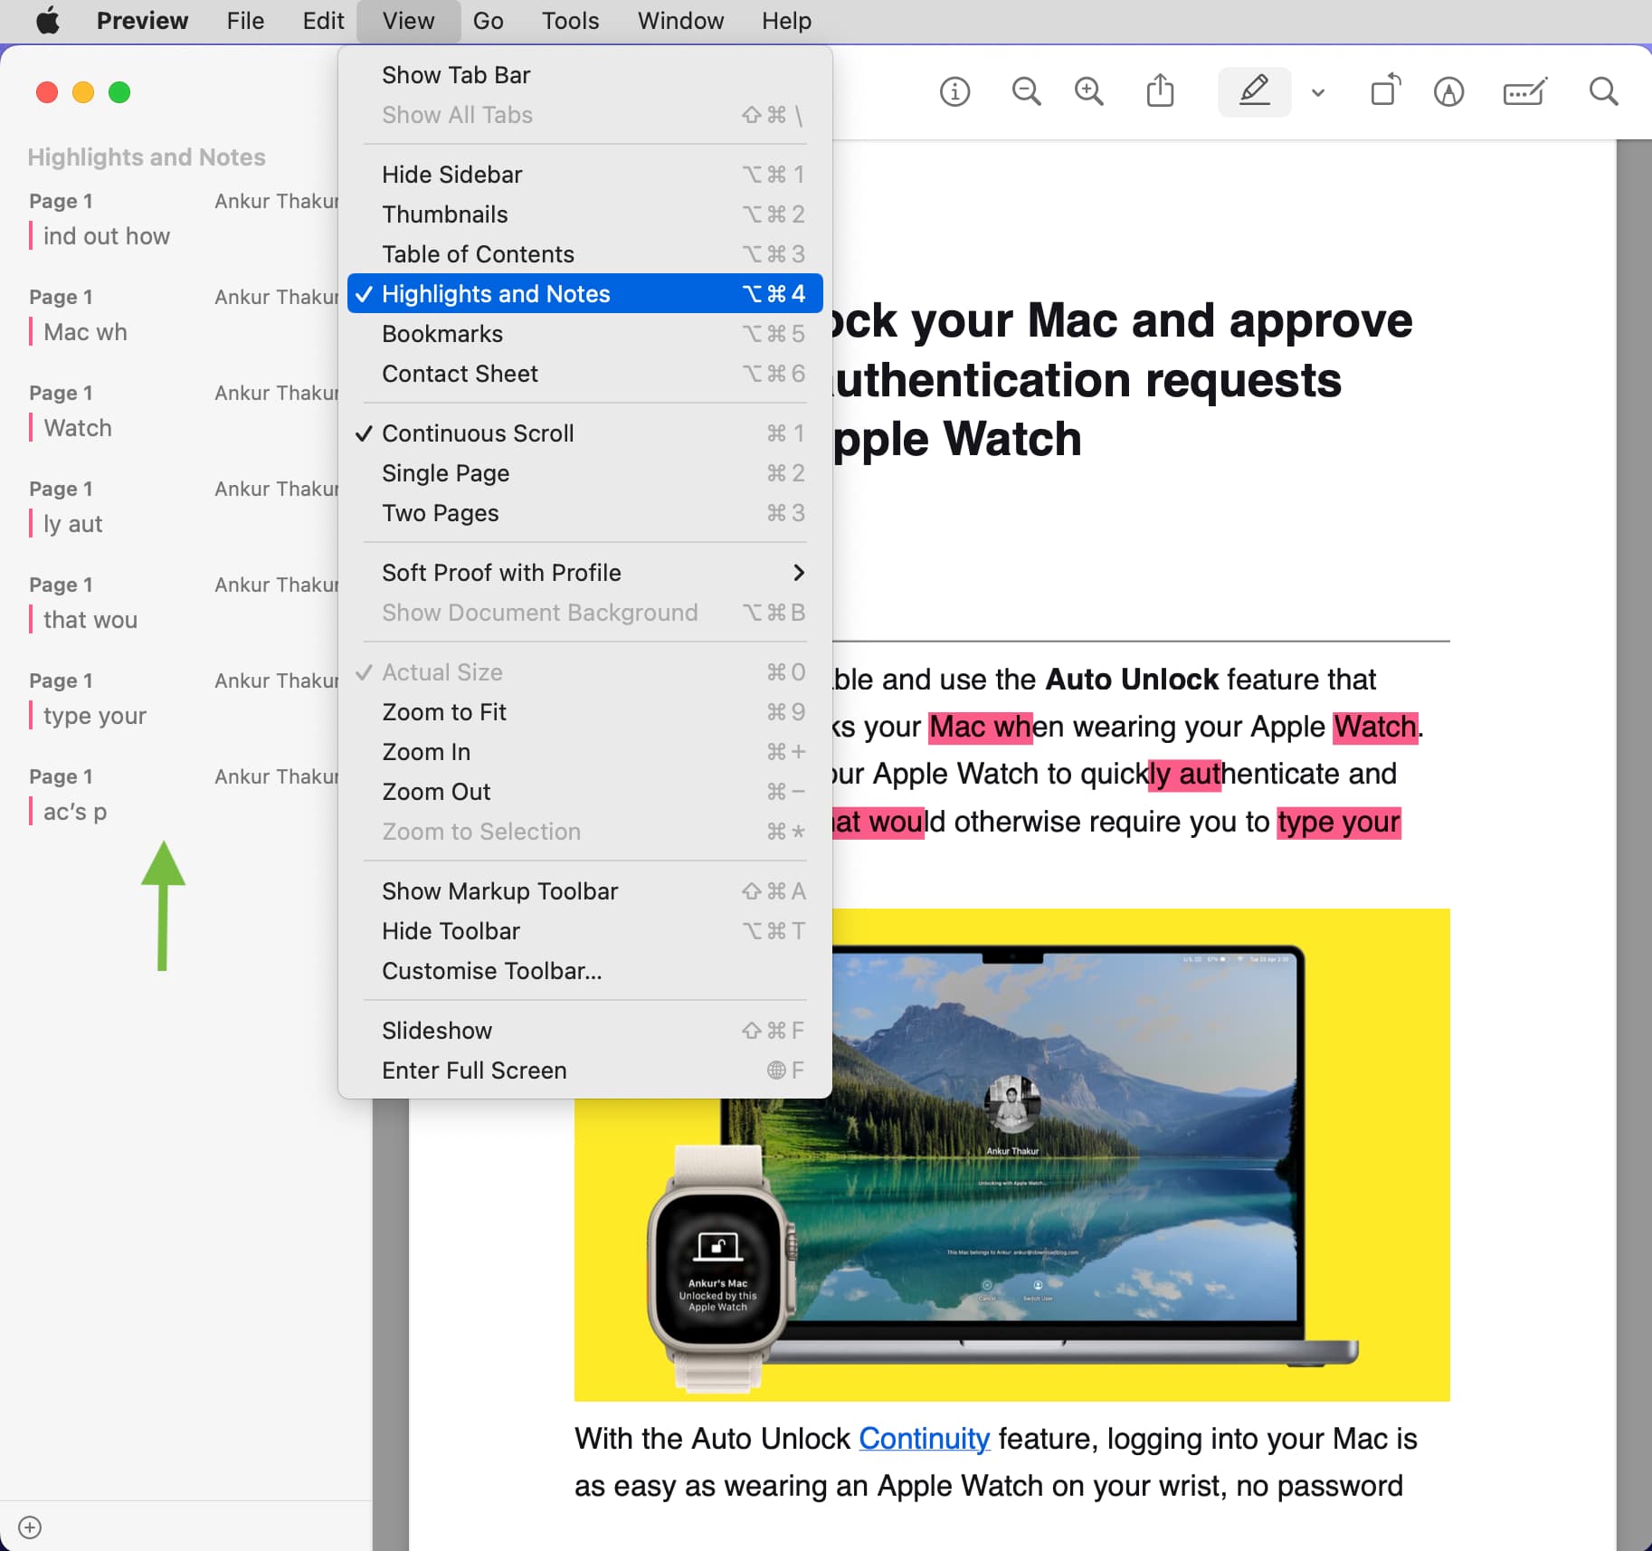Close the open View menu
The image size is (1652, 1551).
tap(408, 21)
